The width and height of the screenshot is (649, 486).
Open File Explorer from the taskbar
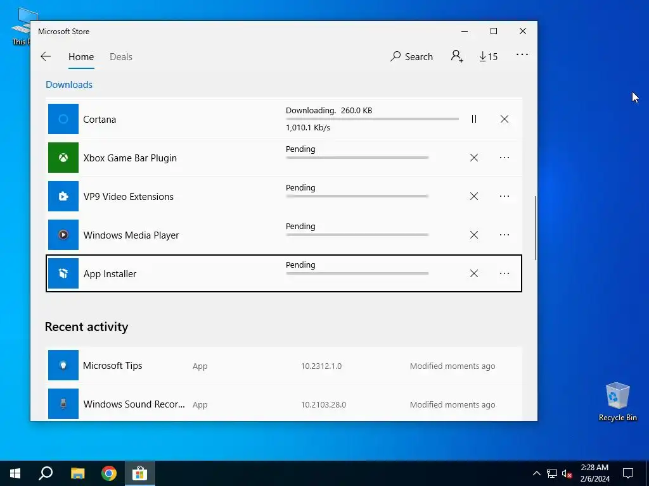[77, 473]
